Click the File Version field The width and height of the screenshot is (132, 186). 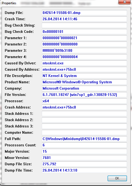[x=84, y=95]
